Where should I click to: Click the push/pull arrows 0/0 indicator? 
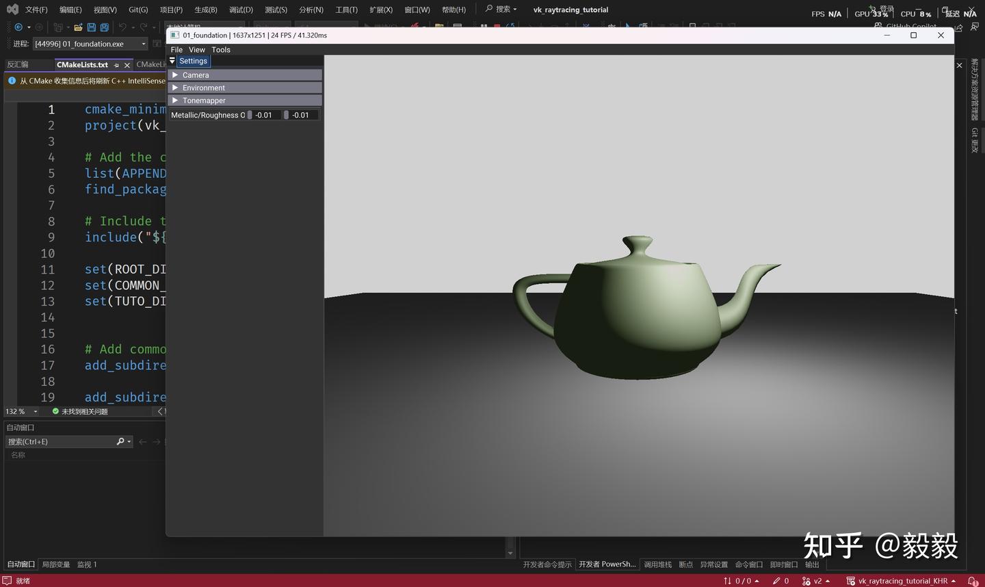741,581
